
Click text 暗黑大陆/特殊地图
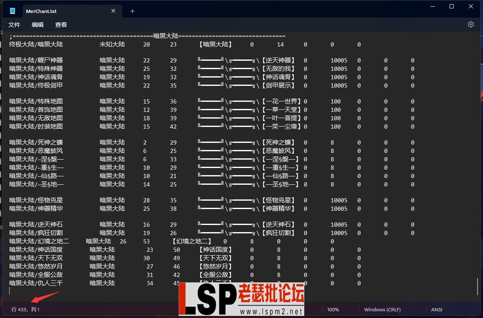[36, 101]
